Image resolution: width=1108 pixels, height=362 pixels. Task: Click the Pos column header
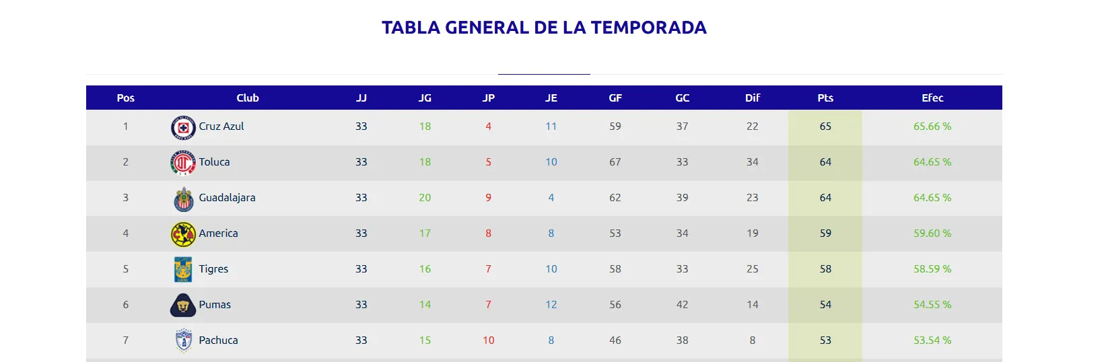pyautogui.click(x=126, y=98)
